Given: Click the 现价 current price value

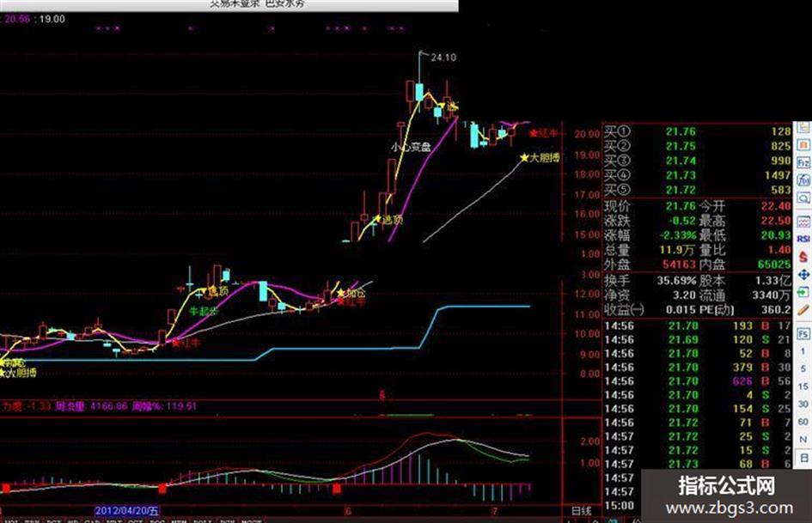Looking at the screenshot, I should [x=681, y=206].
